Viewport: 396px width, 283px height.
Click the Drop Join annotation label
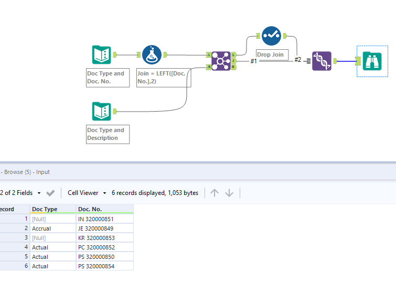click(272, 55)
